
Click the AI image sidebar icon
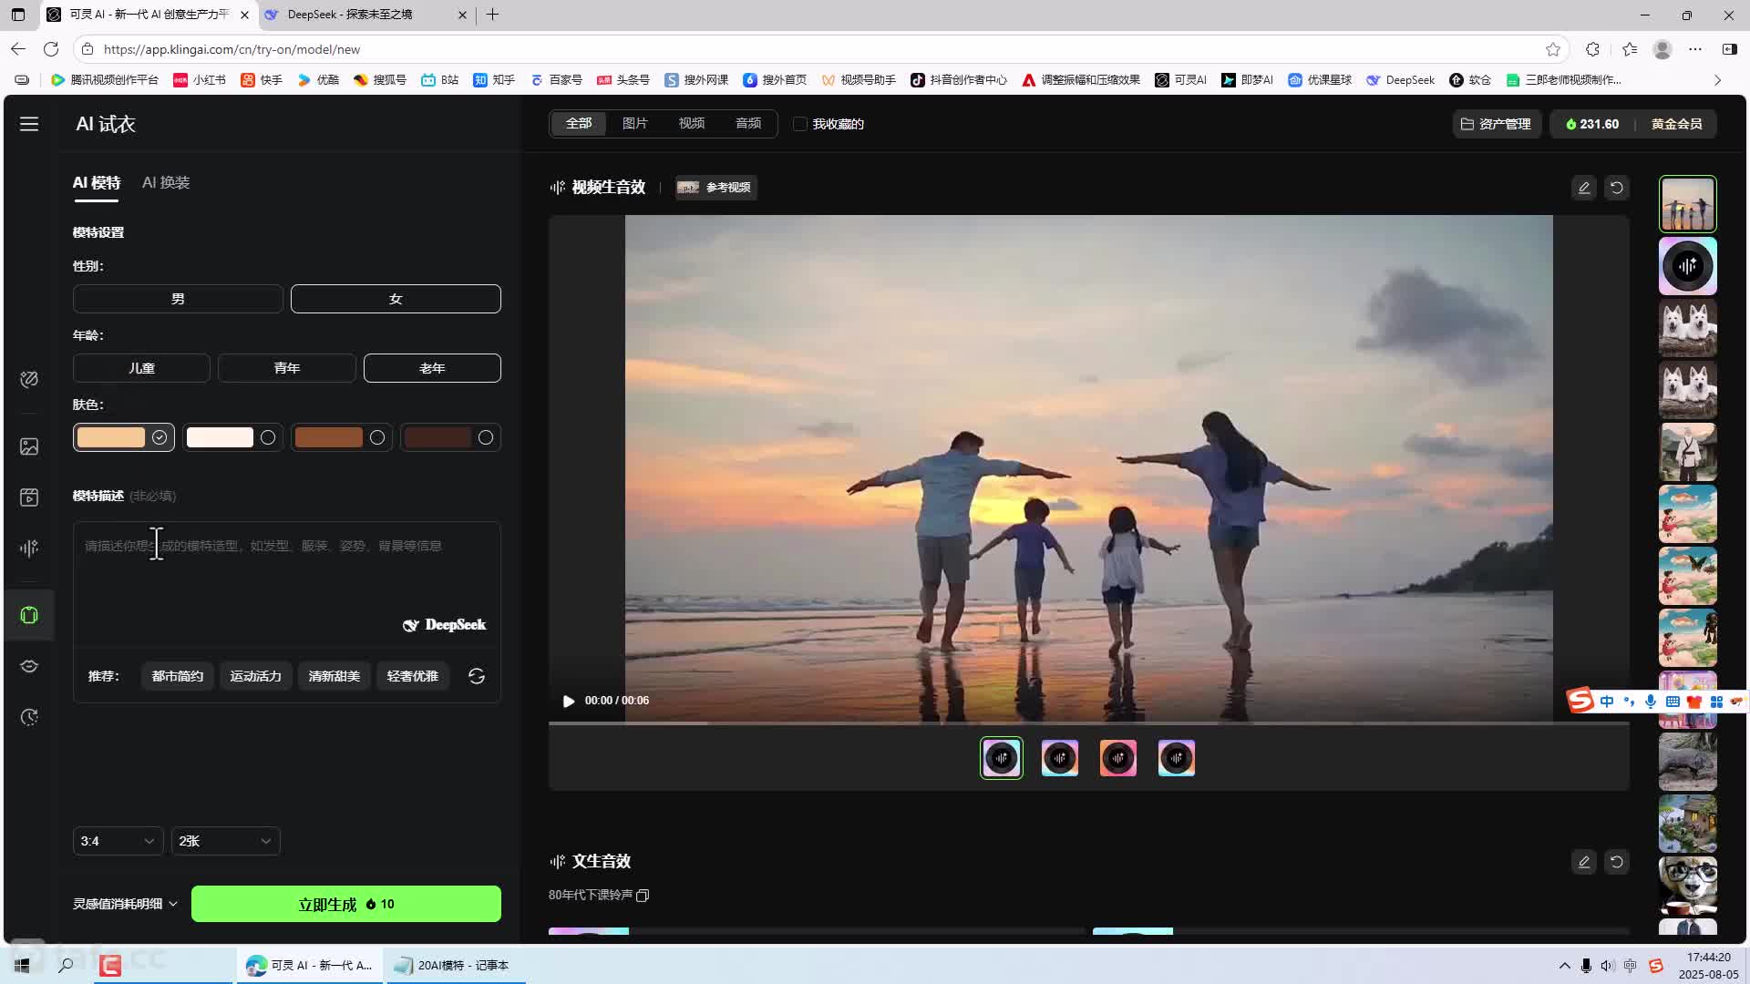[x=29, y=446]
